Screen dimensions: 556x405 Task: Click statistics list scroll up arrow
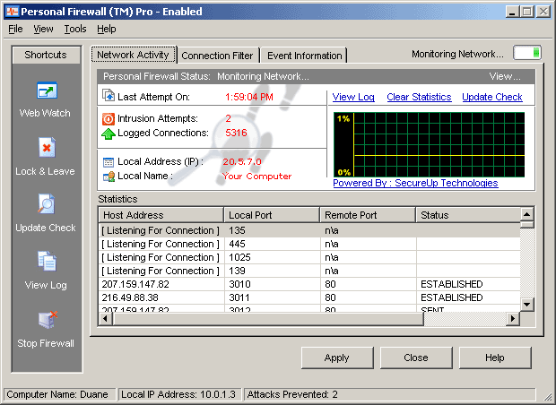(x=527, y=214)
